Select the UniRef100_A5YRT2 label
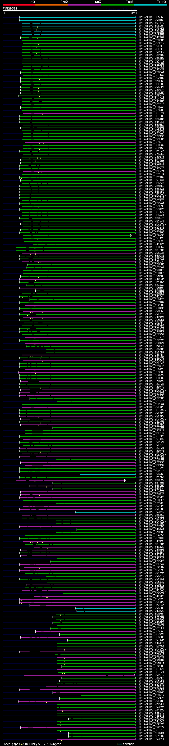The image size is (169, 746). [151, 61]
